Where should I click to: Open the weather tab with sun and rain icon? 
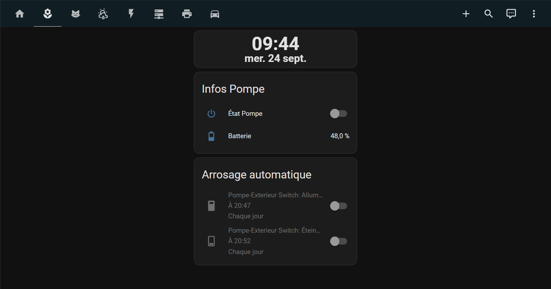click(103, 14)
